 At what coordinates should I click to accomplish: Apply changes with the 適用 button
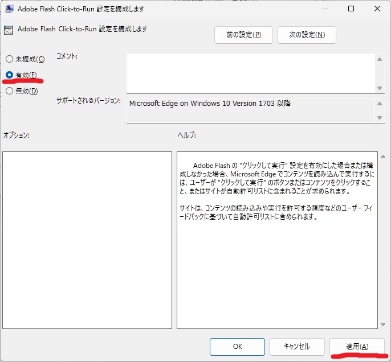tap(357, 347)
